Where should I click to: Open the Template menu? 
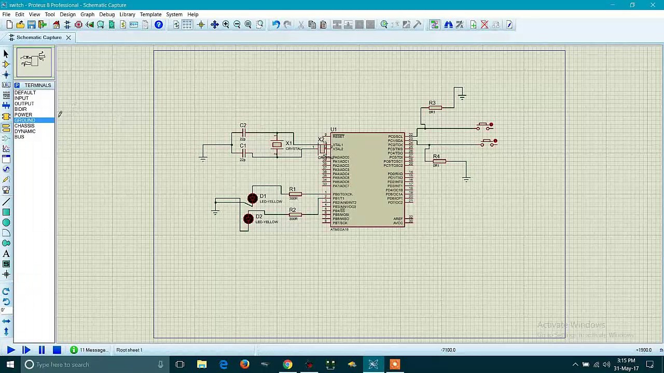coord(150,15)
